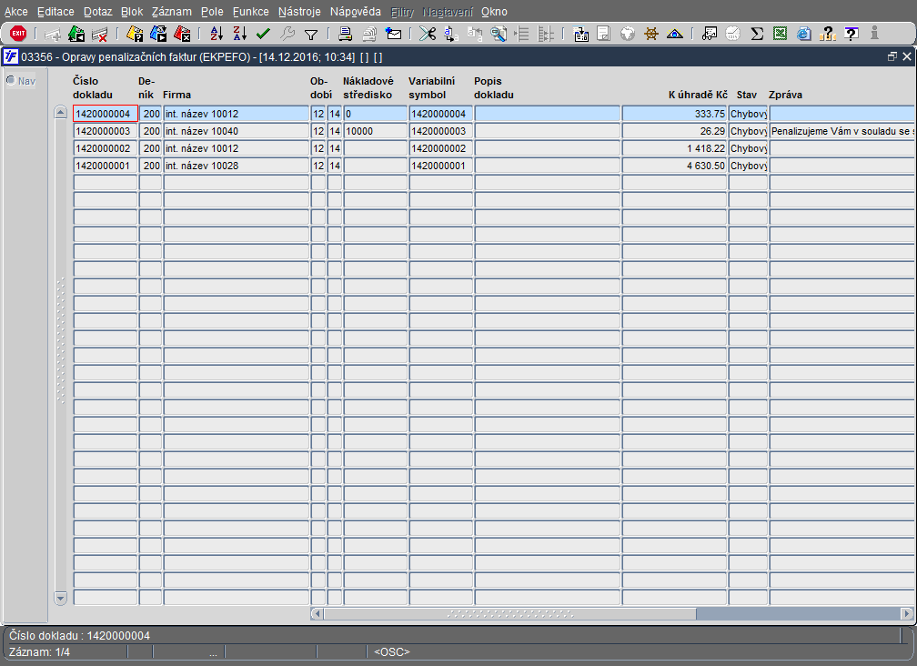
Task: Open the Funkce menu
Action: tap(251, 12)
